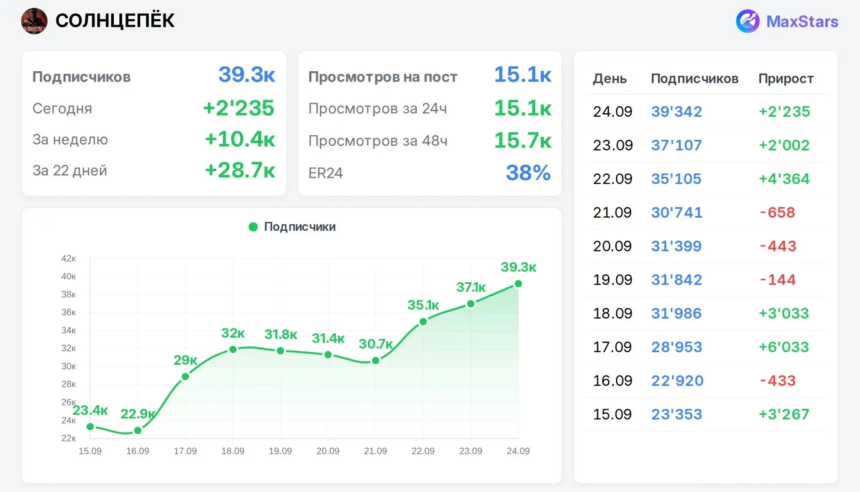
Task: Sort table by Прирост column header
Action: click(x=786, y=79)
